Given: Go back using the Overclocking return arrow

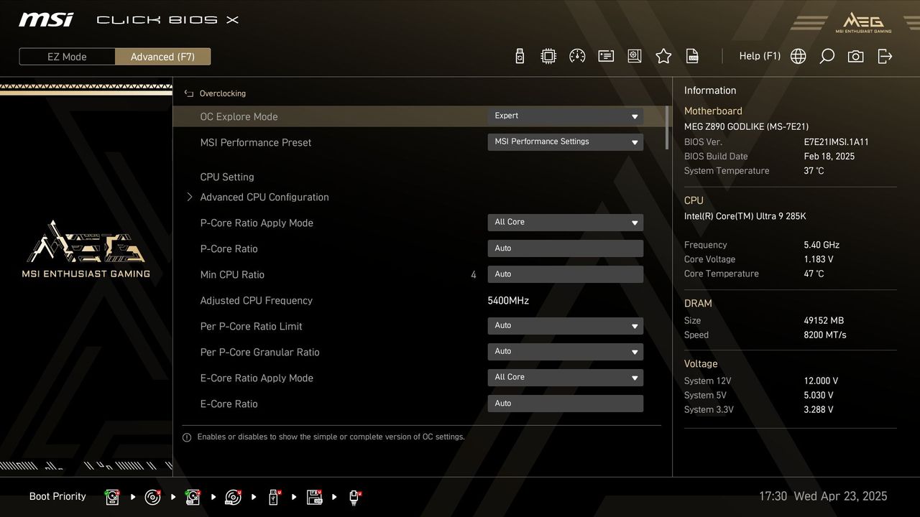Looking at the screenshot, I should (x=189, y=93).
